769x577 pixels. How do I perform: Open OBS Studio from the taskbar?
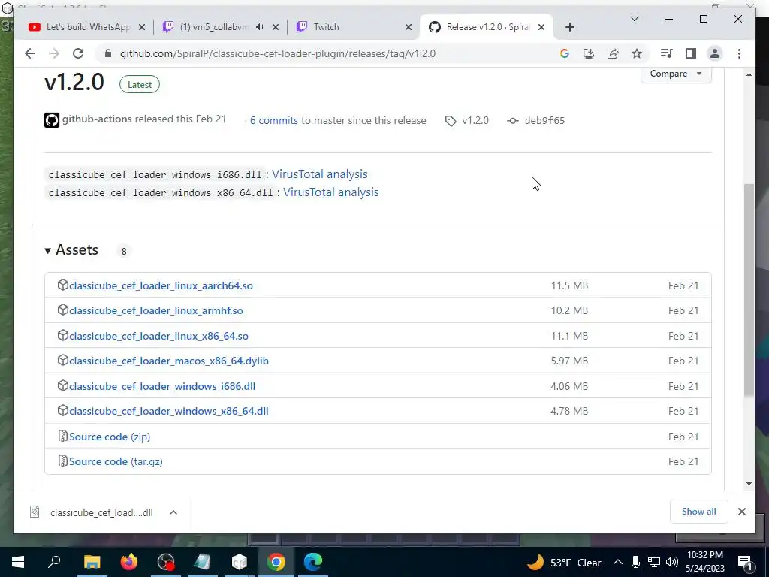[166, 562]
